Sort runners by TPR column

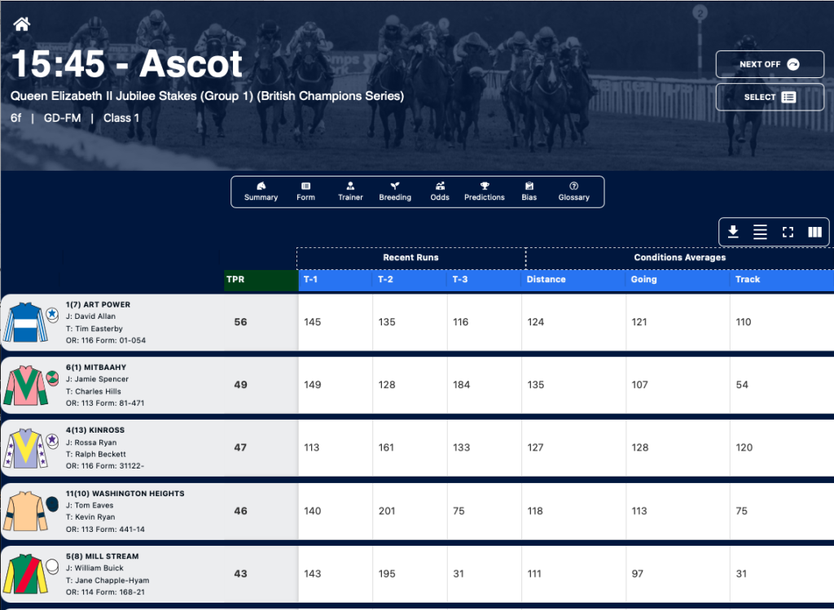[x=261, y=280]
